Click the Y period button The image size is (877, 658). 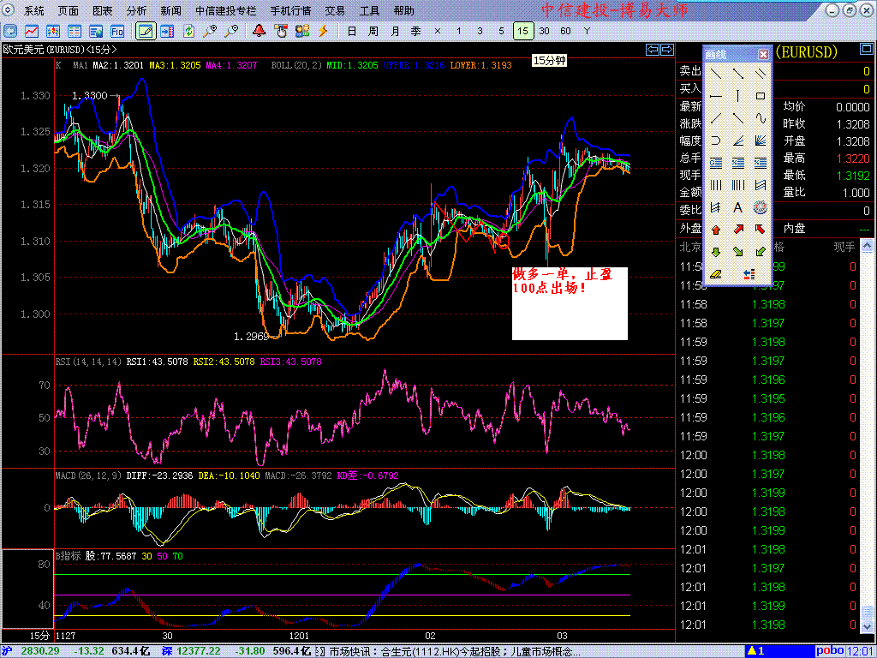pyautogui.click(x=587, y=32)
